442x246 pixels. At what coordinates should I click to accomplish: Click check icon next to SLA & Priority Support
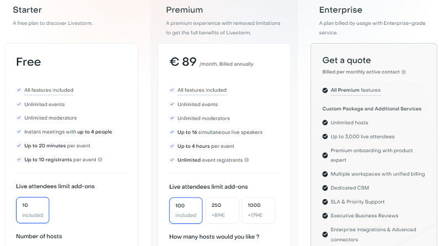pos(325,202)
